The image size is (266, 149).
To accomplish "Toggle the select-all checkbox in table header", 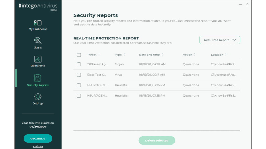I will (x=79, y=55).
